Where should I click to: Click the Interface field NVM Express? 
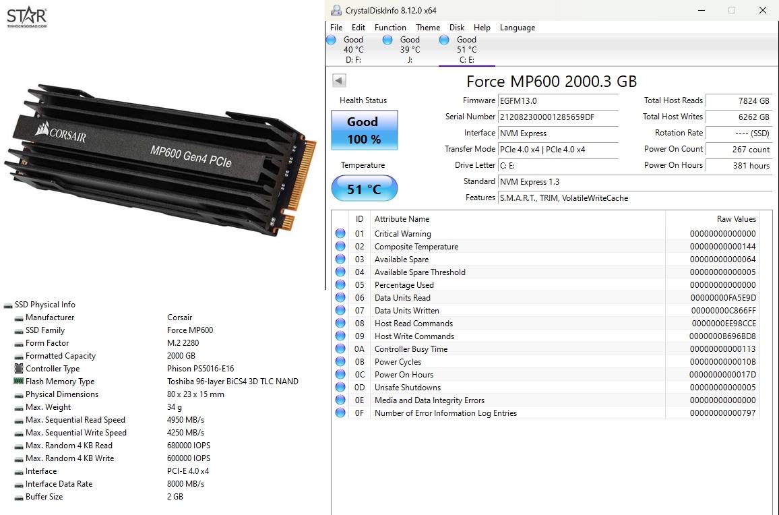[x=559, y=133]
